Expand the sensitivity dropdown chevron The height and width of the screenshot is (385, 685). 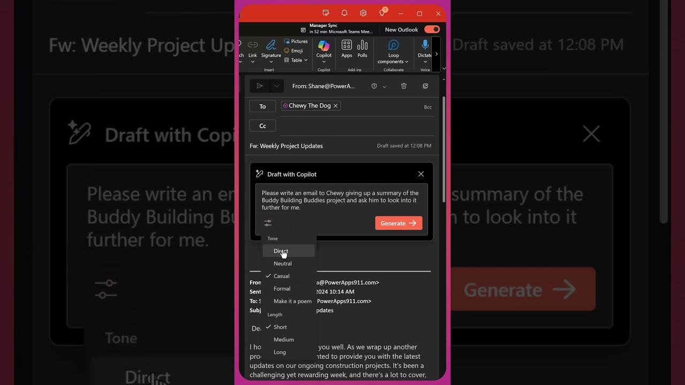(x=384, y=87)
